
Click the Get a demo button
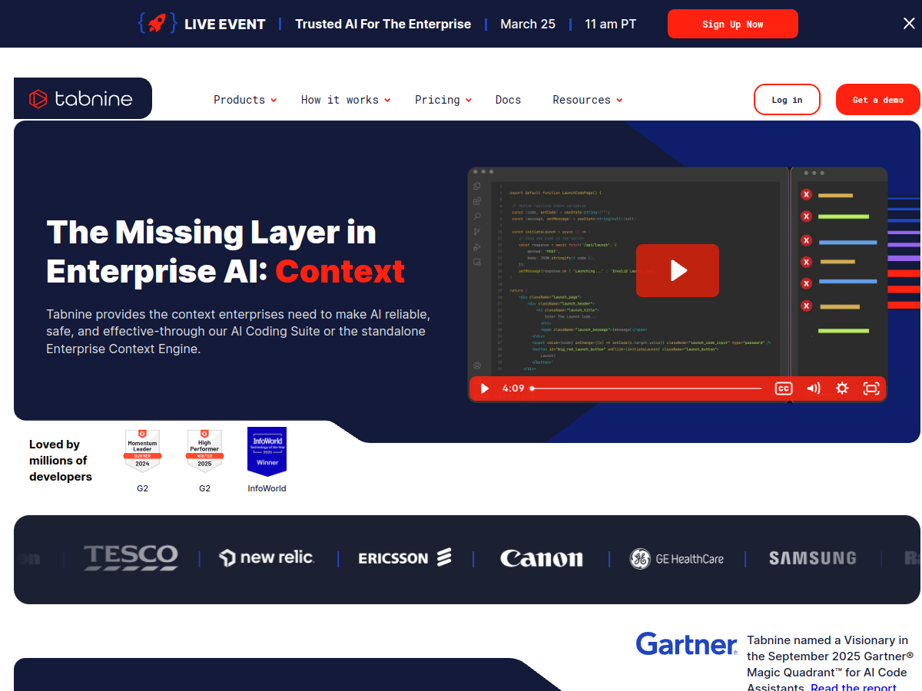point(877,100)
